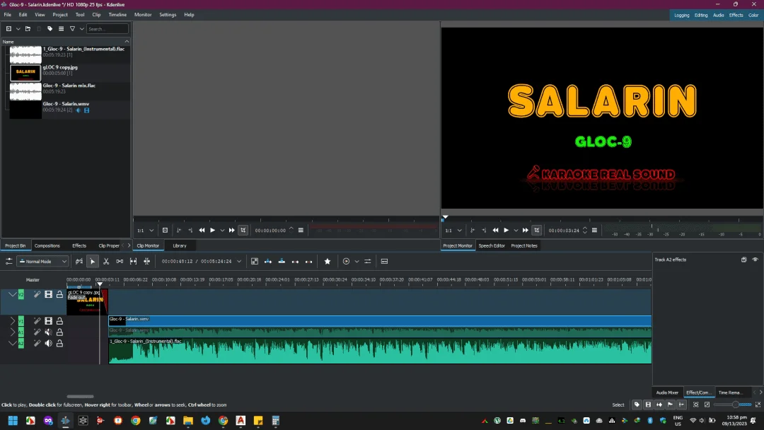Viewport: 764px width, 430px height.
Task: Toggle the subtitle track icon
Action: coord(384,262)
